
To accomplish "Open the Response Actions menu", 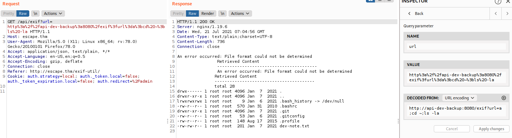I will 240,13.
